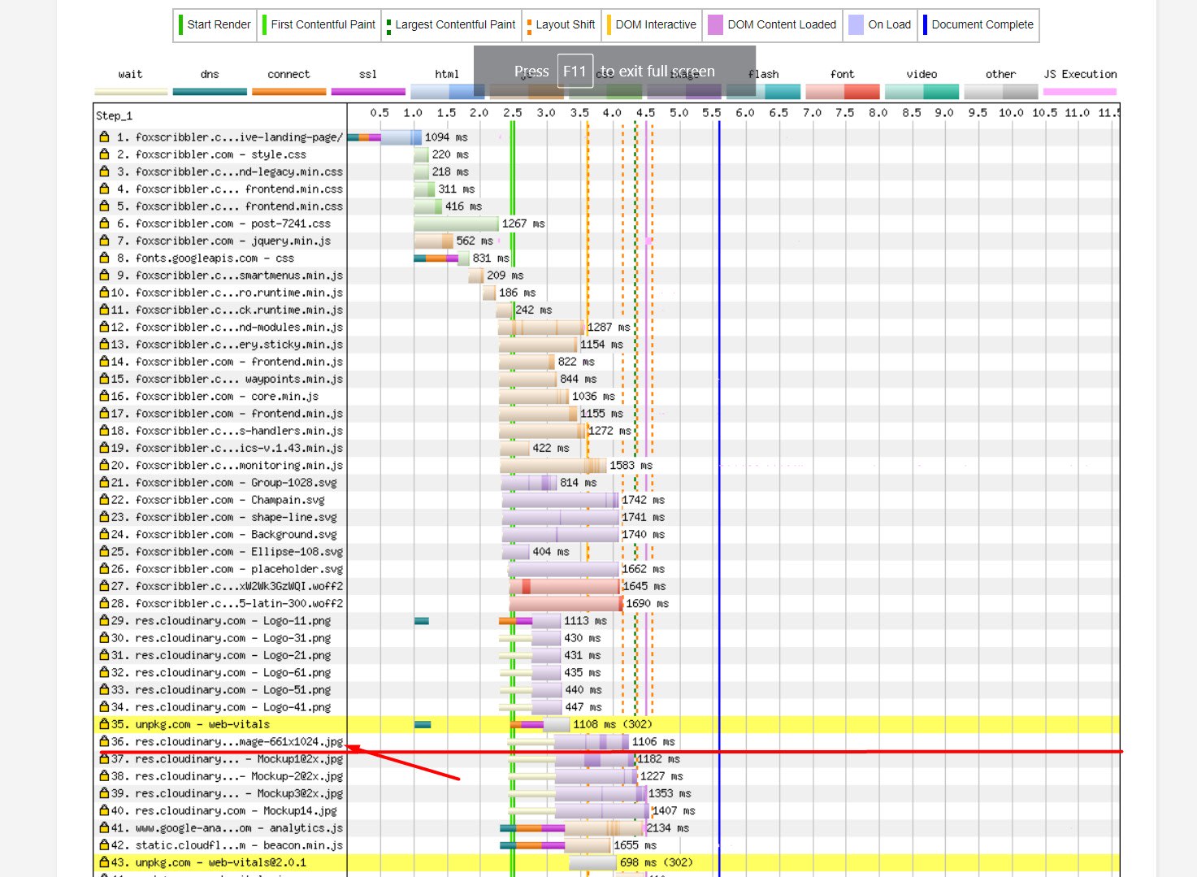Click the font color key bar

click(x=843, y=92)
